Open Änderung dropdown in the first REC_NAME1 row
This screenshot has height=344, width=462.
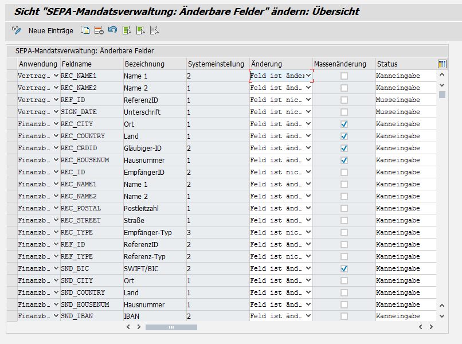[308, 76]
